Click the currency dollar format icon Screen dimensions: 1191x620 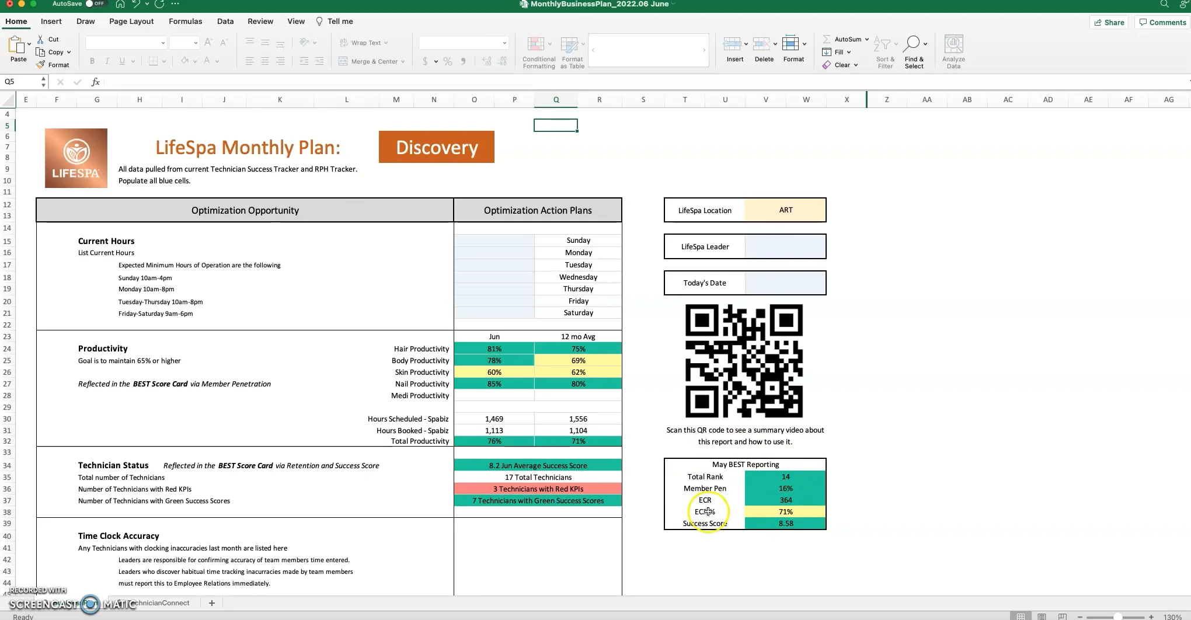[425, 61]
